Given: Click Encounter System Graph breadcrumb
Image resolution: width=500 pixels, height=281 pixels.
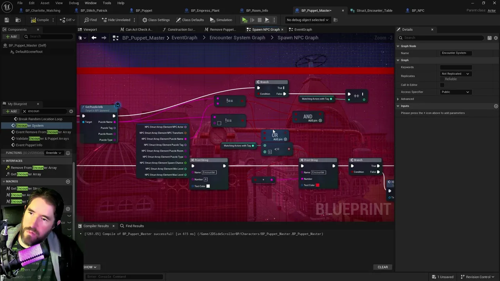Looking at the screenshot, I should pos(237,38).
